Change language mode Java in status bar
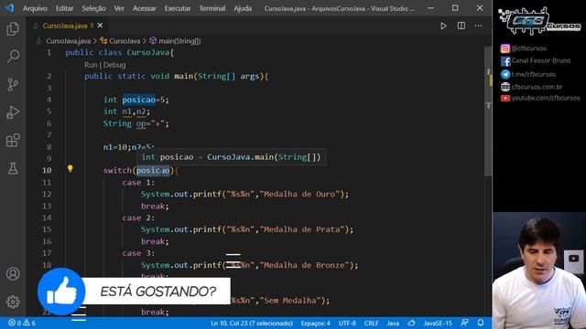This screenshot has height=329, width=586. pos(393,323)
